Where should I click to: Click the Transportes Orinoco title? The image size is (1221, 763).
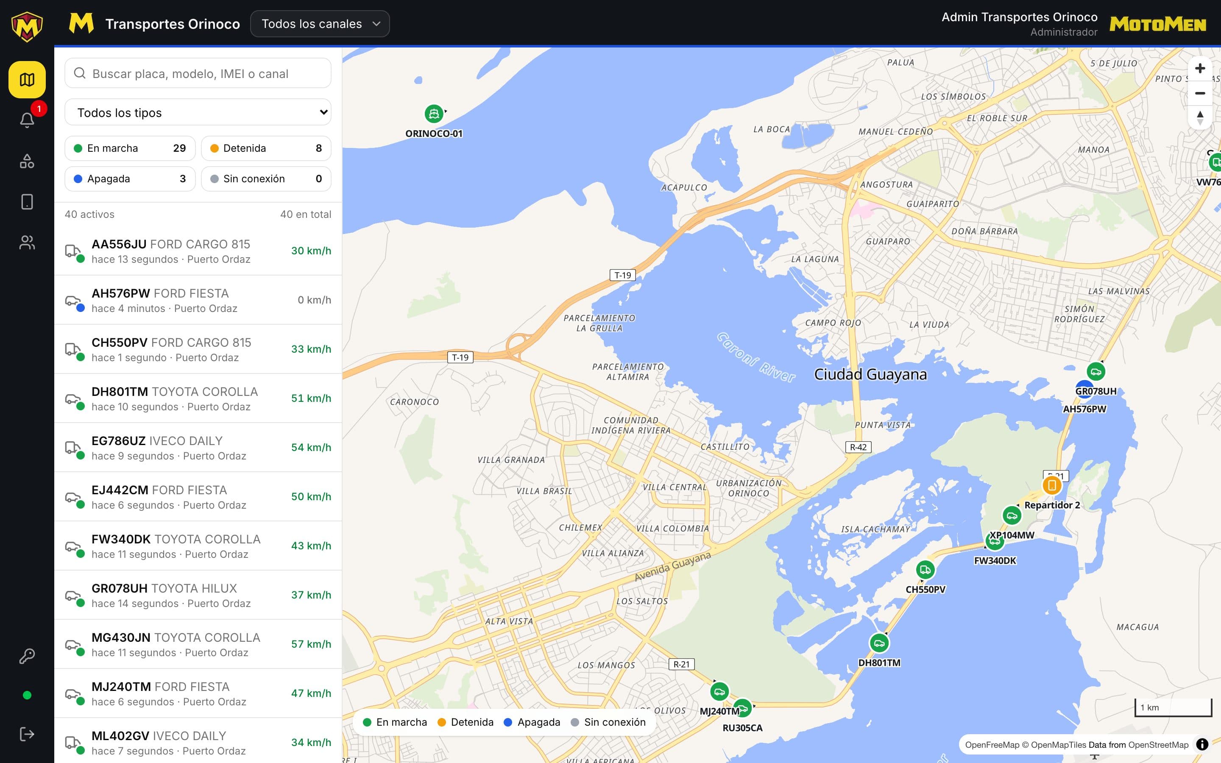pos(173,24)
